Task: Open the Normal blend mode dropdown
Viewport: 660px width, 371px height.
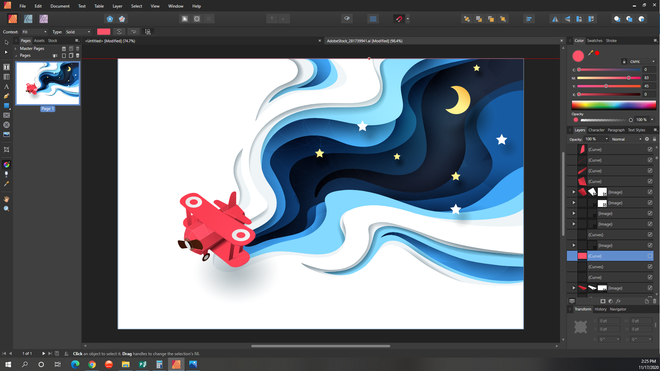Action: click(626, 139)
